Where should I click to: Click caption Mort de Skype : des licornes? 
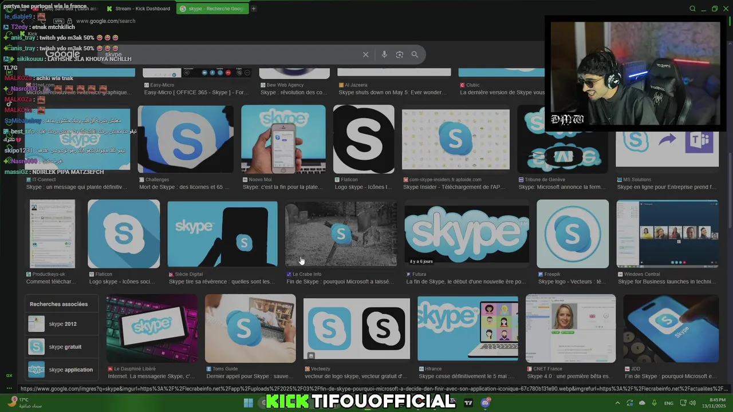tap(184, 187)
